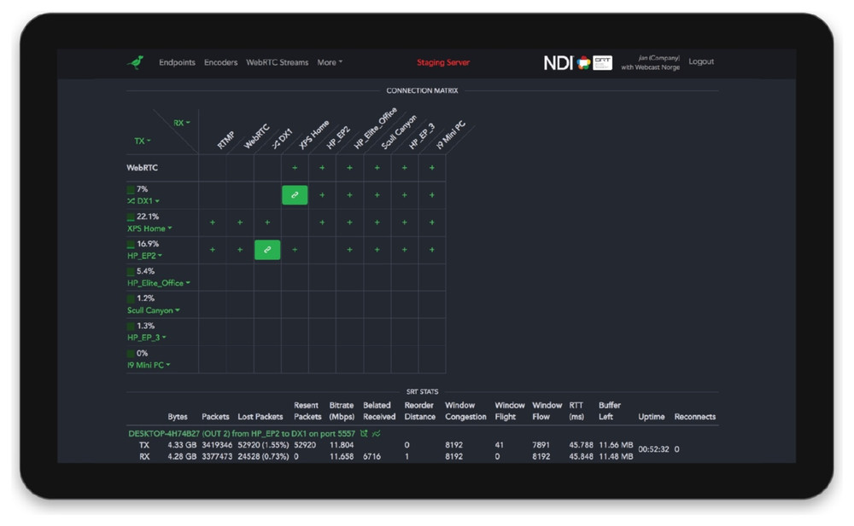
Task: Expand the TX dropdown in matrix header
Action: tap(142, 142)
